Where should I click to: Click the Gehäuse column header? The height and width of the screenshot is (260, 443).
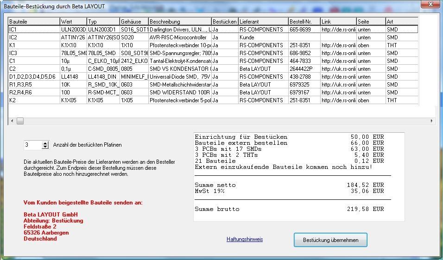click(x=133, y=22)
